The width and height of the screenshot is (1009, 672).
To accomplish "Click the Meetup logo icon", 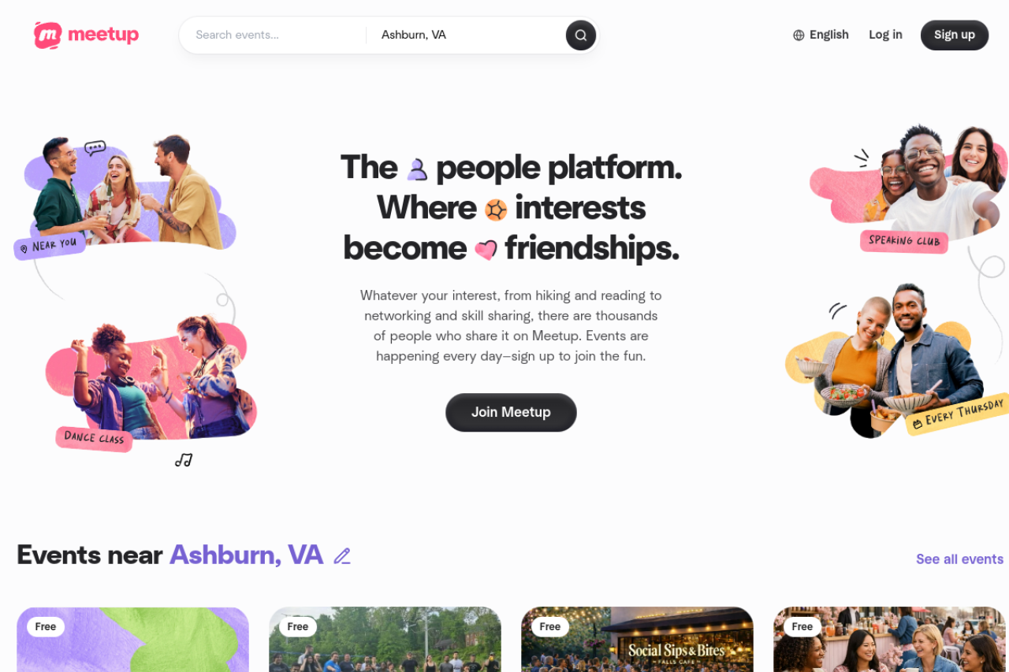I will pyautogui.click(x=47, y=35).
